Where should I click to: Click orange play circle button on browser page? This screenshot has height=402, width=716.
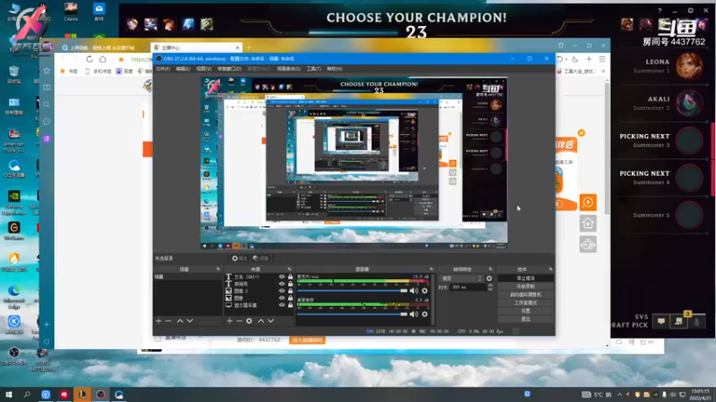[x=588, y=203]
